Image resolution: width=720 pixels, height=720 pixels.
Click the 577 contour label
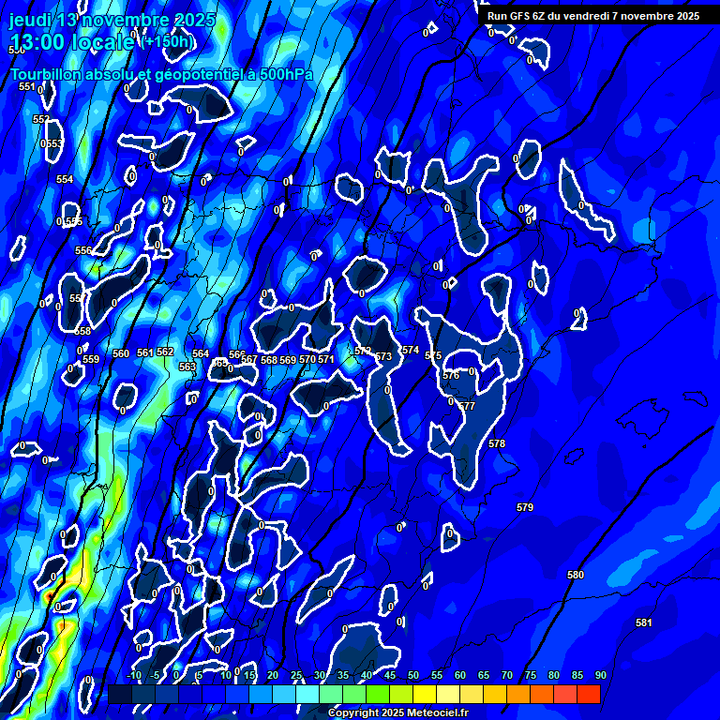pyautogui.click(x=467, y=406)
